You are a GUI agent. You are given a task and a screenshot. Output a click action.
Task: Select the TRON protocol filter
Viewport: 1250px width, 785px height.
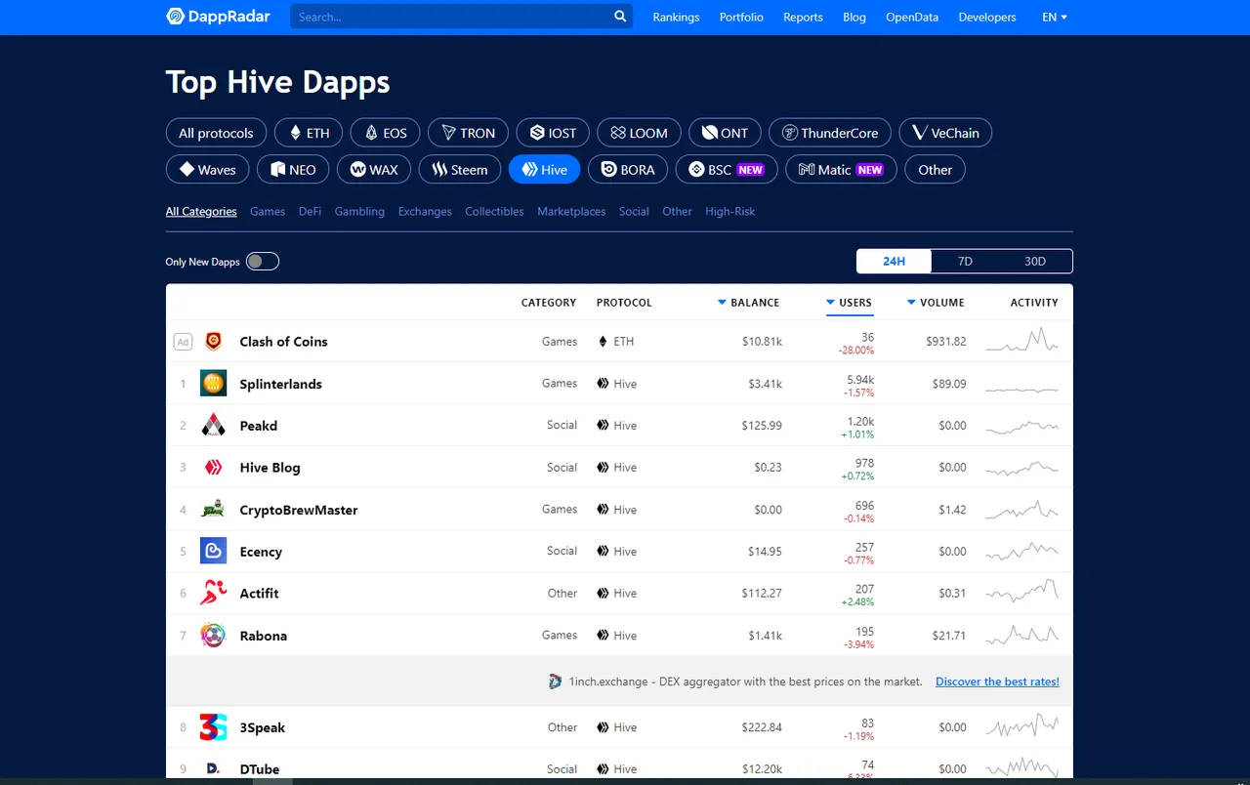pos(468,133)
